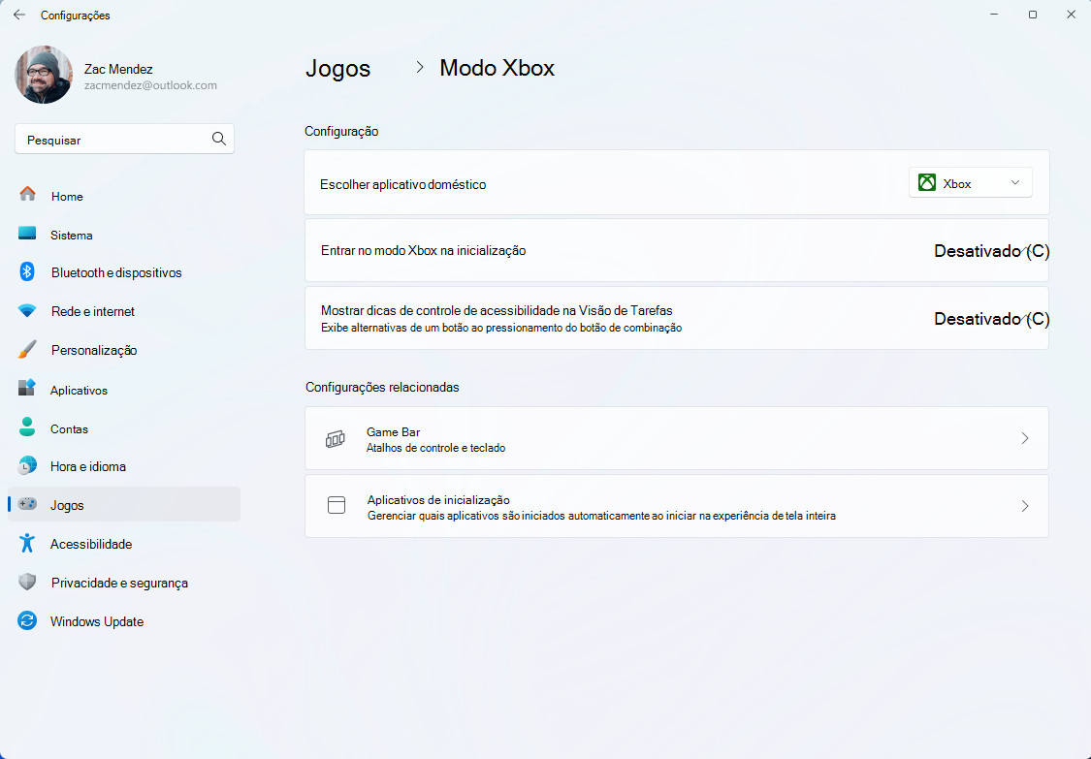Click the Personalização paintbrush icon
The height and width of the screenshot is (759, 1091).
coord(27,349)
